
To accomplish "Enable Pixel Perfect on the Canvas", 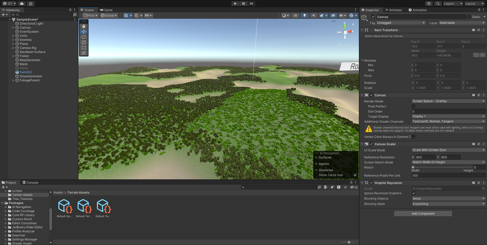I will (413, 106).
